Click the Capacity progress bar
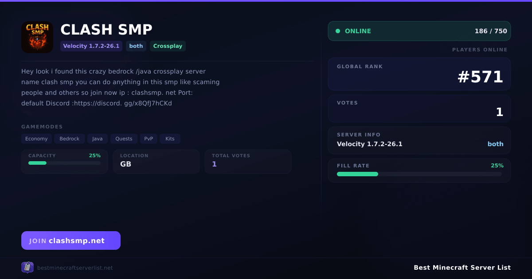Viewport: 532px width, 279px height. [x=64, y=163]
